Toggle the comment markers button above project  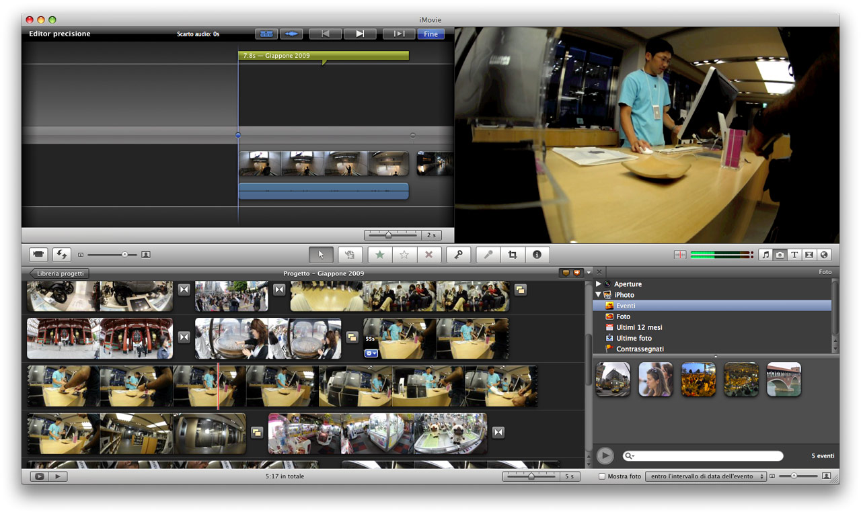pos(566,273)
